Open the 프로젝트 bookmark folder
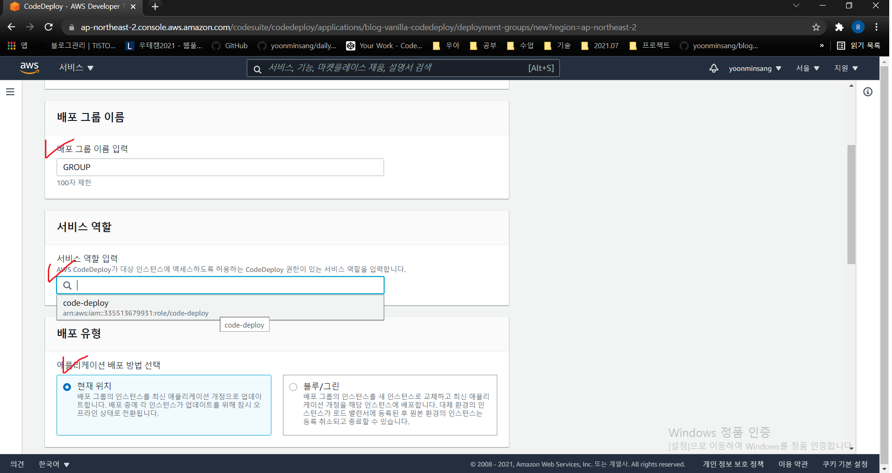Screen dimensions: 892x473 pos(649,45)
